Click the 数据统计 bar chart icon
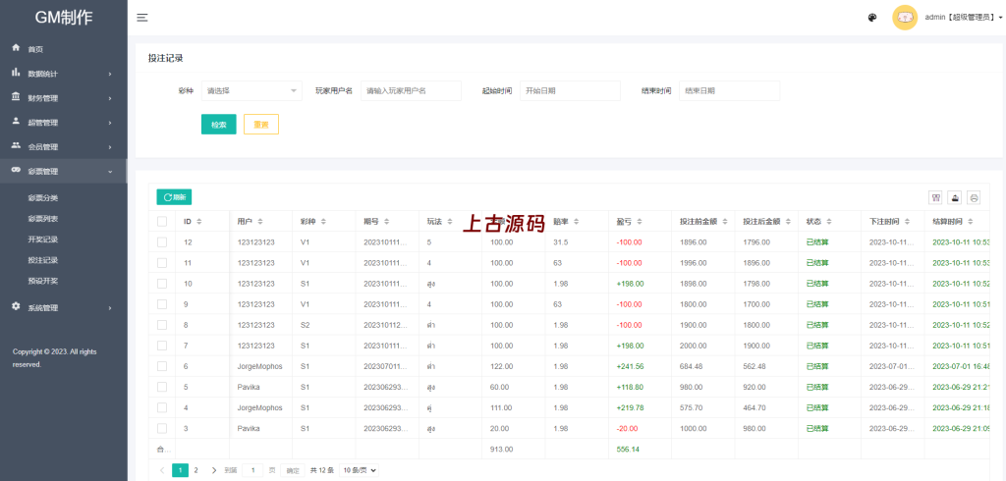1006x481 pixels. point(16,73)
